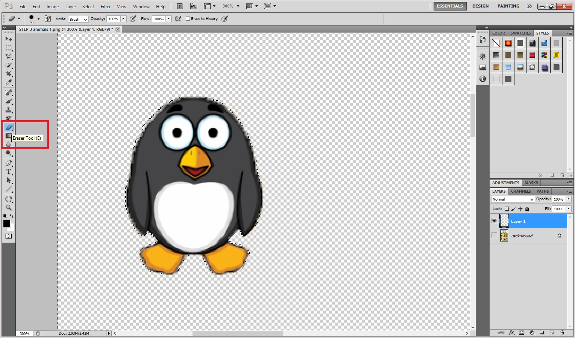Select the Hand tool
The image size is (575, 338).
pyautogui.click(x=9, y=199)
